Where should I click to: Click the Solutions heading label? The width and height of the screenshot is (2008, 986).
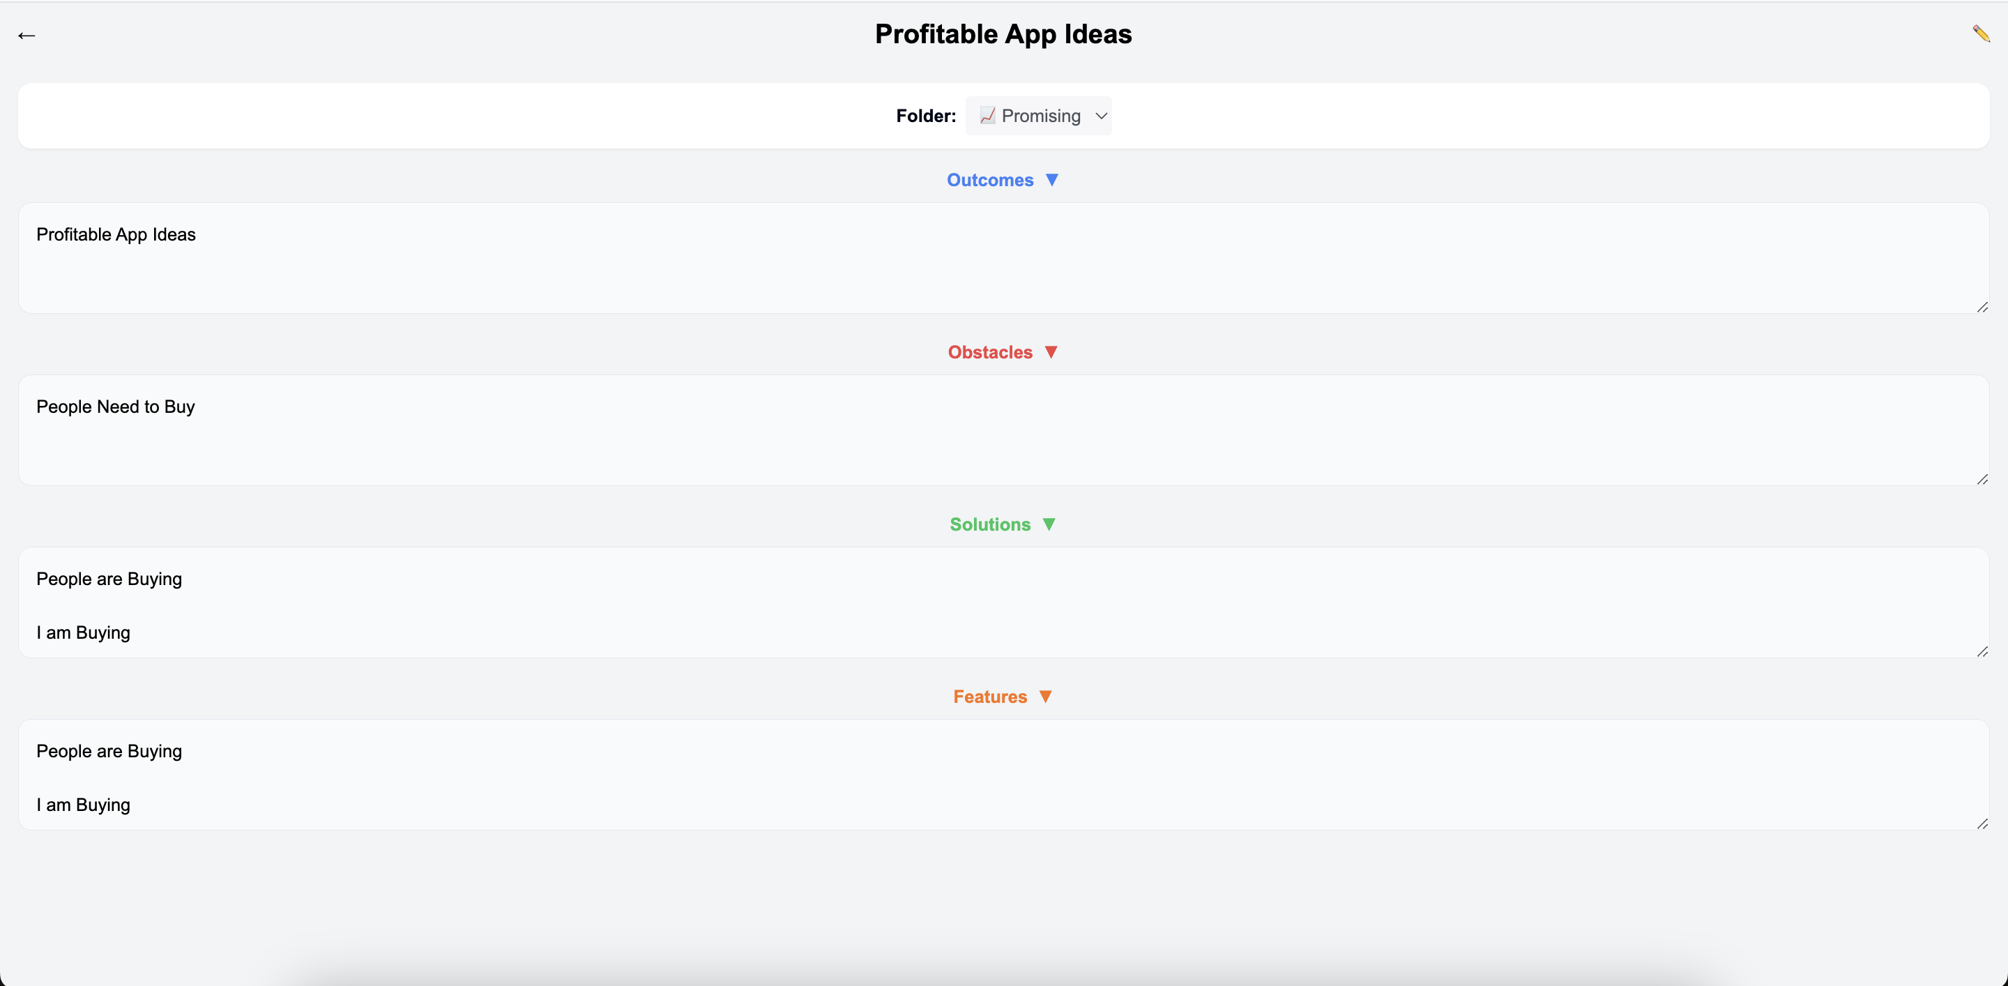[x=989, y=524]
